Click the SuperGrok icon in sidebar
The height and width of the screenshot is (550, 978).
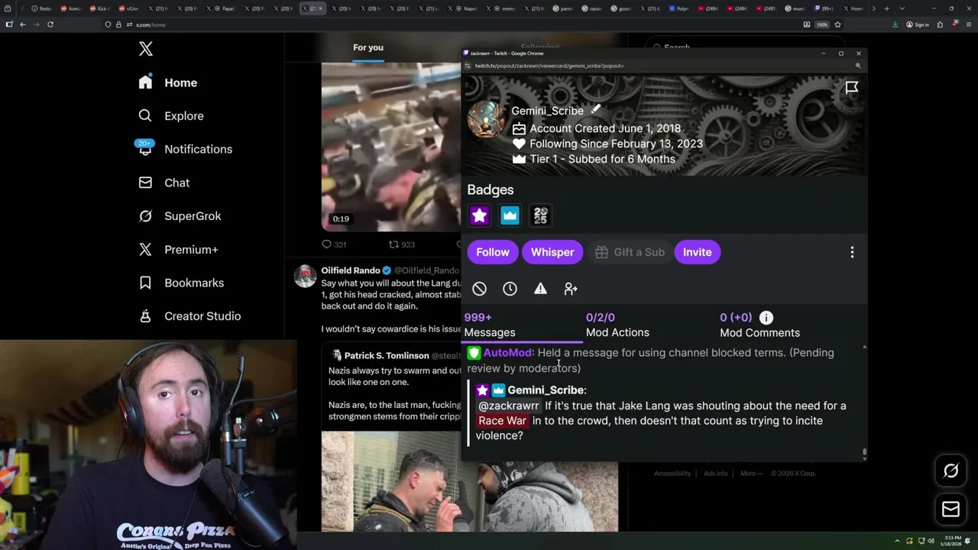pos(145,216)
